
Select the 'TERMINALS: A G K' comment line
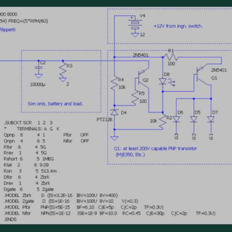point(38,129)
